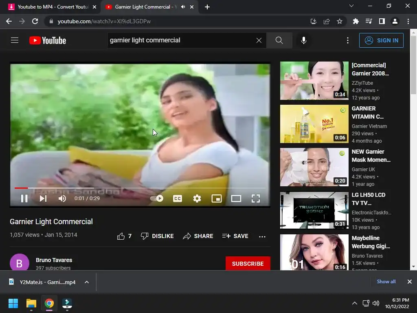Open the system volume tray icon
Screen dimensions: 417x313
[376, 303]
